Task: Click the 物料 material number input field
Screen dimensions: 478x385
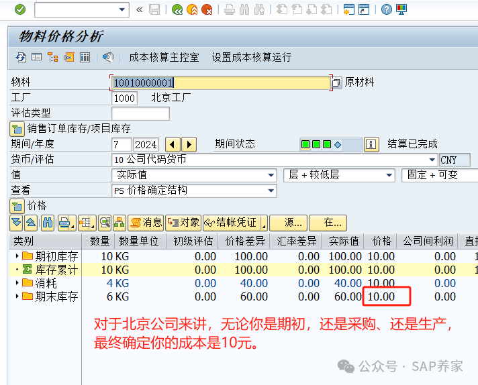Action: [221, 83]
